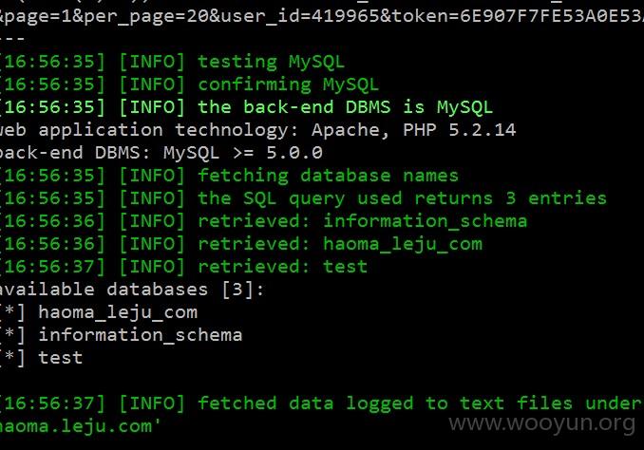The height and width of the screenshot is (450, 644).
Task: Click 'the SQL query used returns 3 entries'
Action: [402, 198]
